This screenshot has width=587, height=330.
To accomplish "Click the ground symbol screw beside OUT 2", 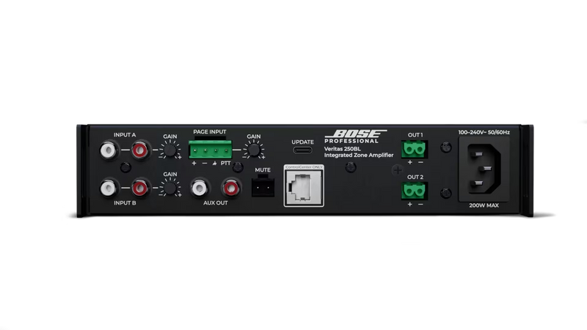I will 398,170.
